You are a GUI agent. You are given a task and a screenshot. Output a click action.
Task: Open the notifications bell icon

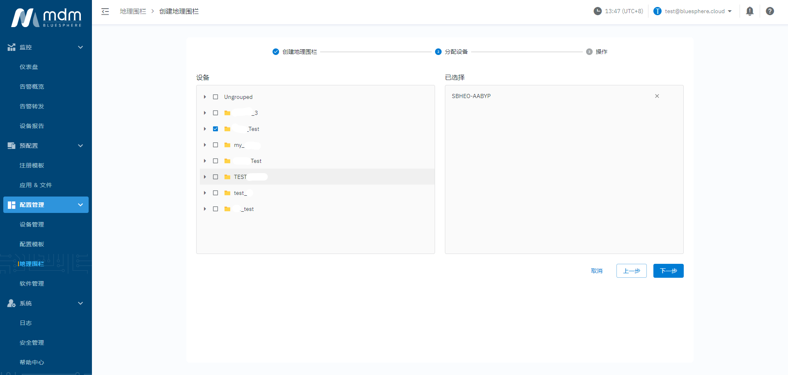coord(749,11)
